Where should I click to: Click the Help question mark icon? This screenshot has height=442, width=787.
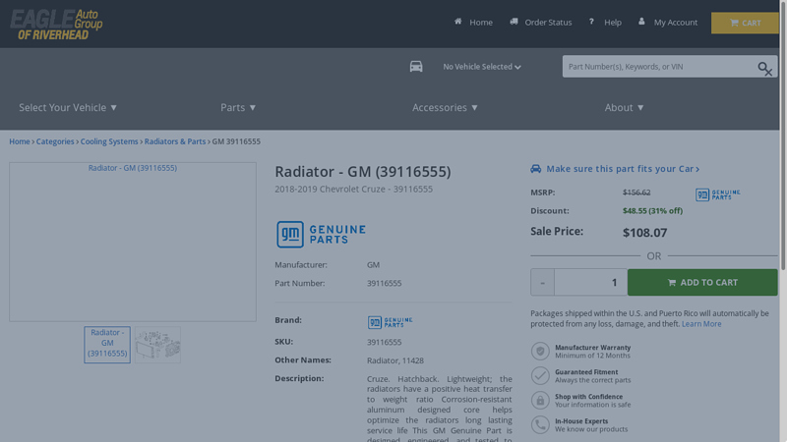click(591, 22)
